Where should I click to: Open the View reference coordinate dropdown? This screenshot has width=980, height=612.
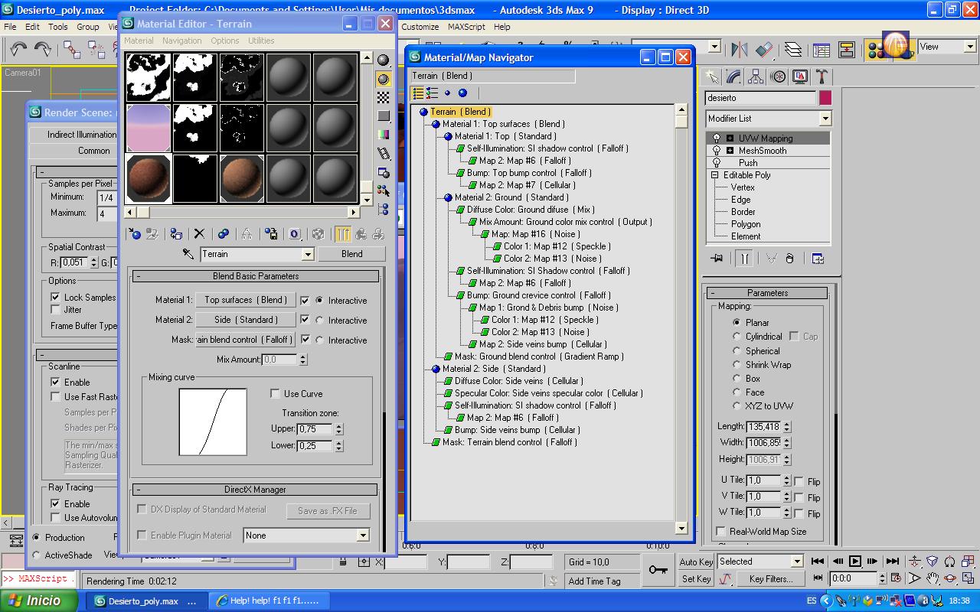coord(970,47)
